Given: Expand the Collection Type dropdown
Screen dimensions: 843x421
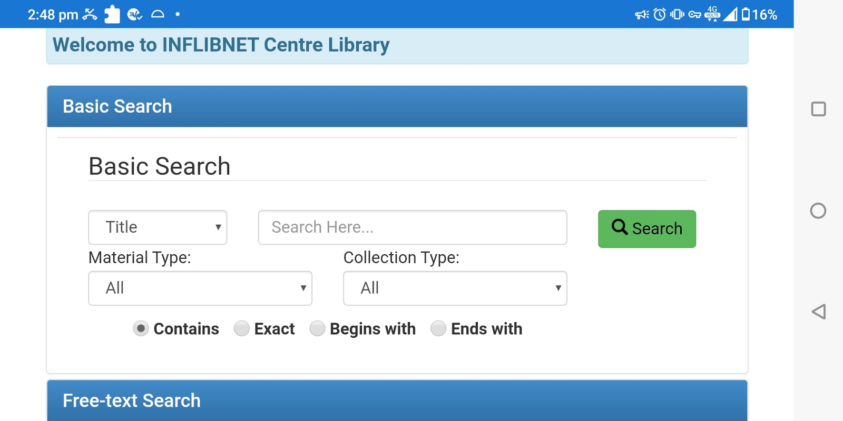Looking at the screenshot, I should pos(455,288).
